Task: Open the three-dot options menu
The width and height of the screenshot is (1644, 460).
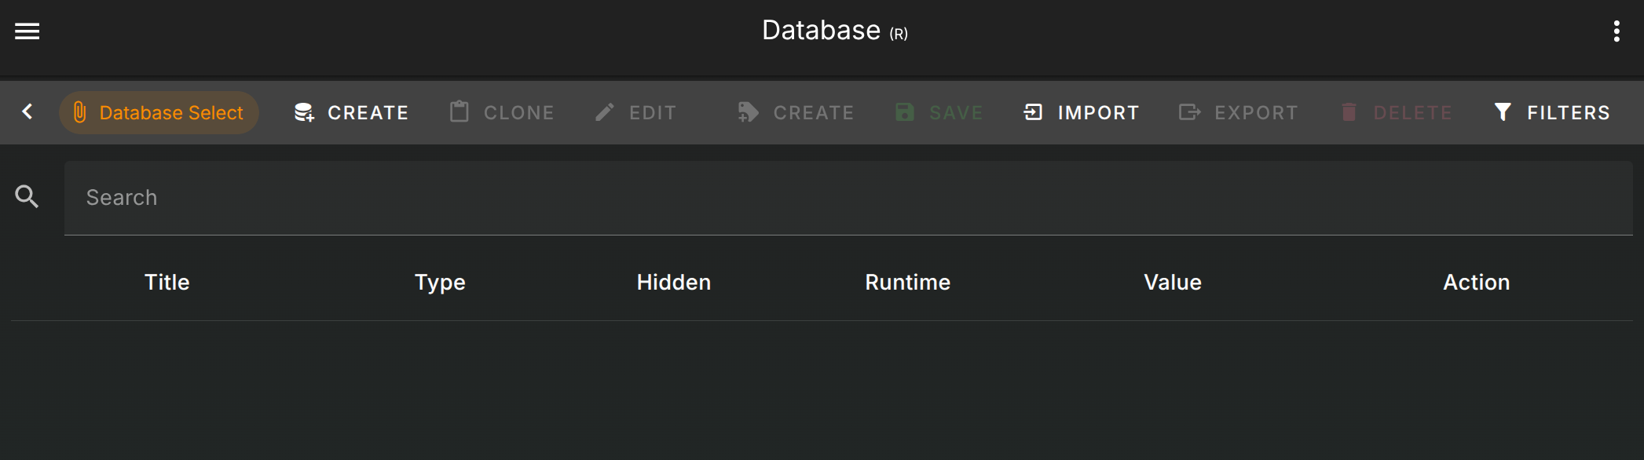Action: pyautogui.click(x=1616, y=31)
